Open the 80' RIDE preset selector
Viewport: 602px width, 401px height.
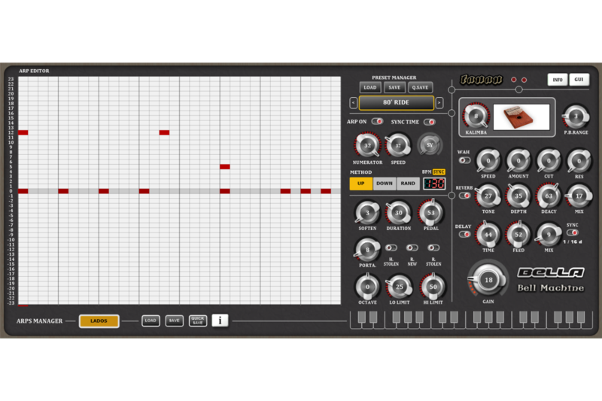click(396, 102)
